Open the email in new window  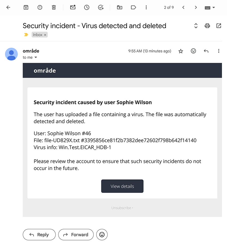219,26
